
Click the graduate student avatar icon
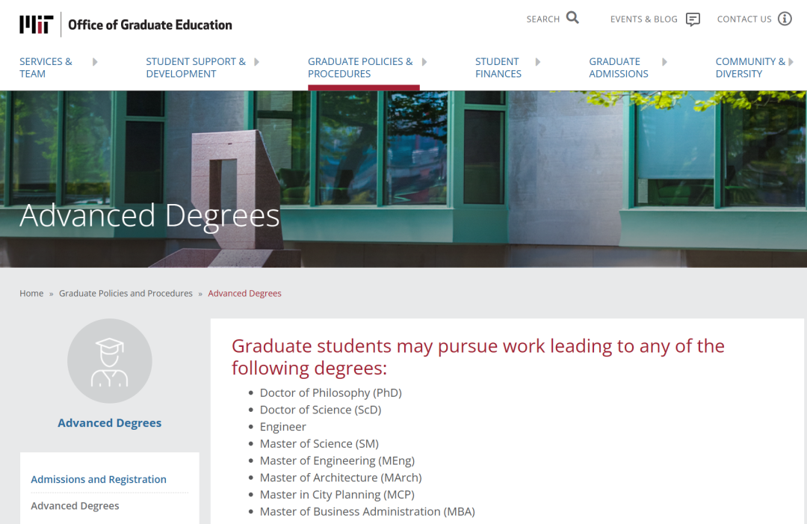[x=110, y=361]
